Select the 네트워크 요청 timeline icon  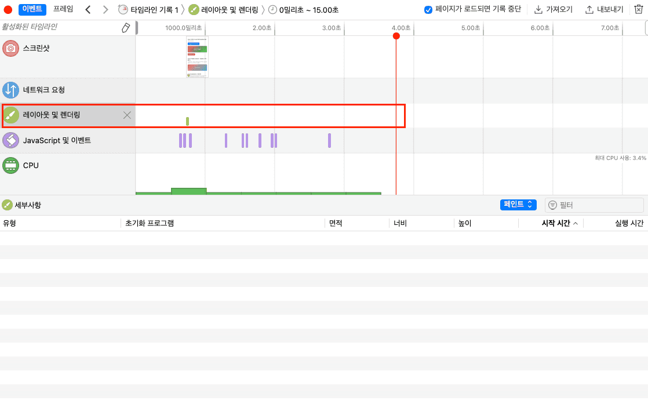(10, 90)
